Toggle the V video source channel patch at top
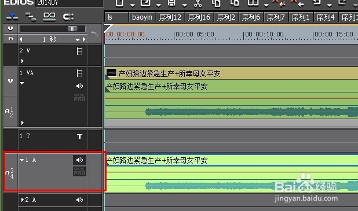 [10, 28]
